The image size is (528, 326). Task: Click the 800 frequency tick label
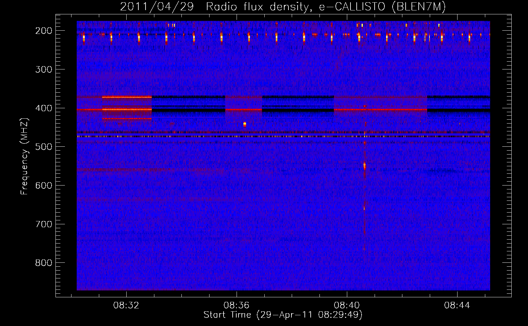pyautogui.click(x=43, y=263)
